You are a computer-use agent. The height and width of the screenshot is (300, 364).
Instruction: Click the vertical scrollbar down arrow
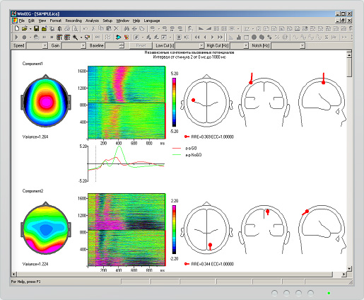click(x=349, y=269)
